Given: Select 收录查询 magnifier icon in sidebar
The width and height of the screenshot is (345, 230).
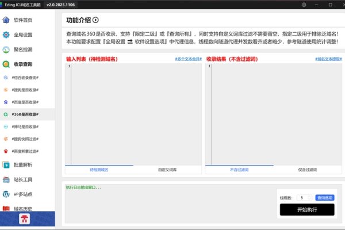Looking at the screenshot, I should tap(6, 64).
